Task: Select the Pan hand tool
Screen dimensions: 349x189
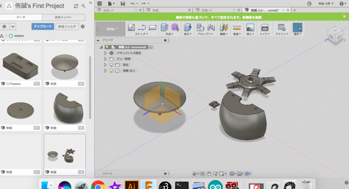Action: point(209,174)
